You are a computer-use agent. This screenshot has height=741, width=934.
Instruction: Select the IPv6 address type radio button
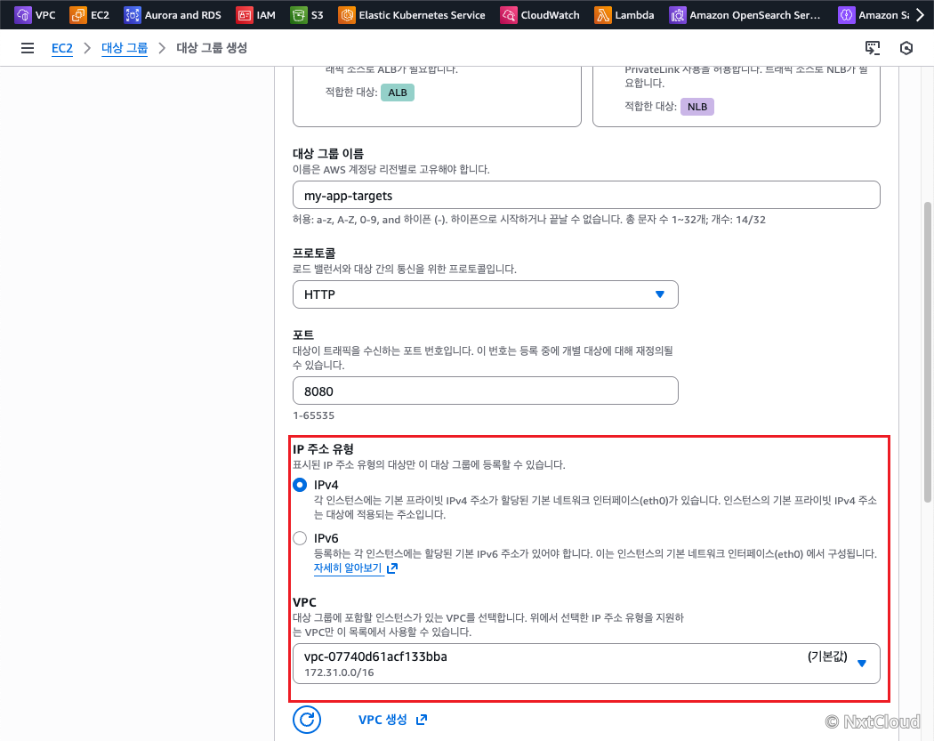(x=301, y=538)
